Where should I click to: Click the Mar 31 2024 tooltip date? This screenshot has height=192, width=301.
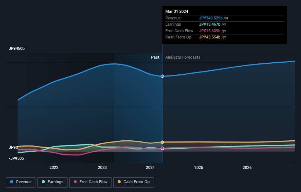pos(177,11)
